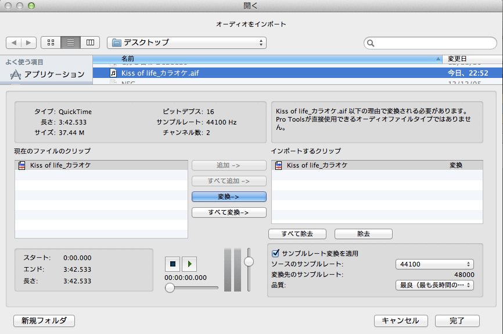This screenshot has width=503, height=334.
Task: Go forward with the right arrow button
Action: pos(28,42)
